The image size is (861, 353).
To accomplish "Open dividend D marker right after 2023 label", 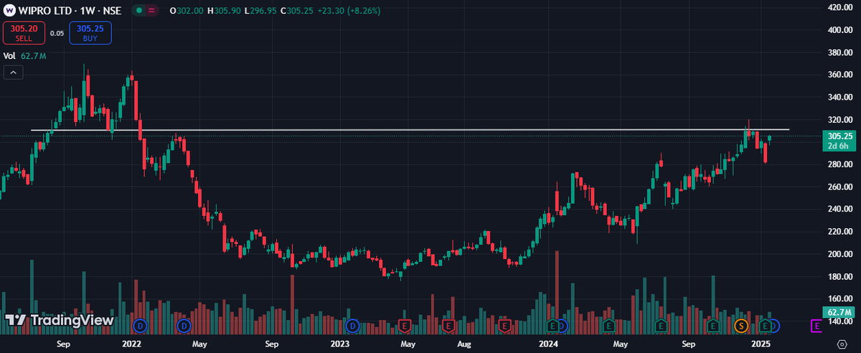I will point(352,326).
